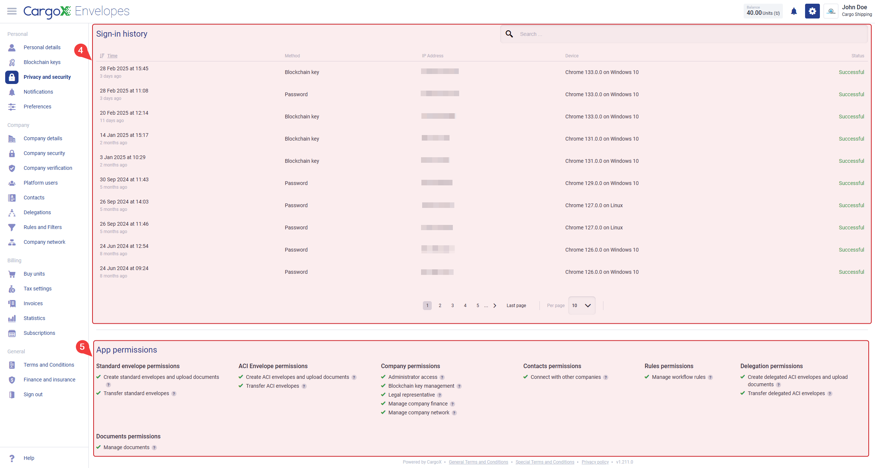Open the hamburger menu icon
Viewport: 875px width, 468px height.
(12, 11)
